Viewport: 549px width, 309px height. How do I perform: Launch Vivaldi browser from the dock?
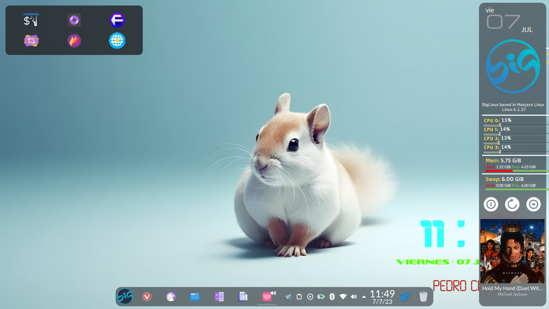tap(147, 297)
